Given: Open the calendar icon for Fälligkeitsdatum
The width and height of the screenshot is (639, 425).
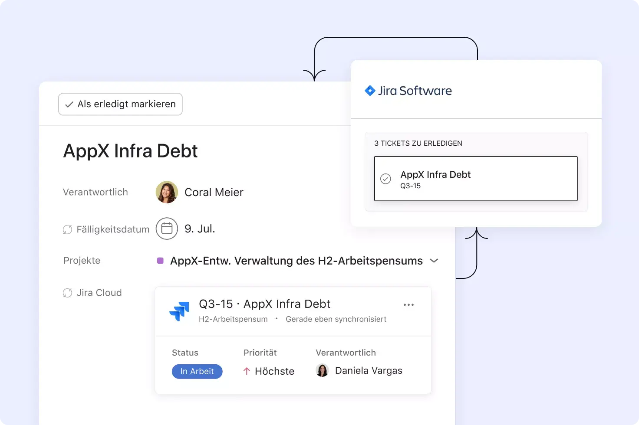Looking at the screenshot, I should click(167, 229).
